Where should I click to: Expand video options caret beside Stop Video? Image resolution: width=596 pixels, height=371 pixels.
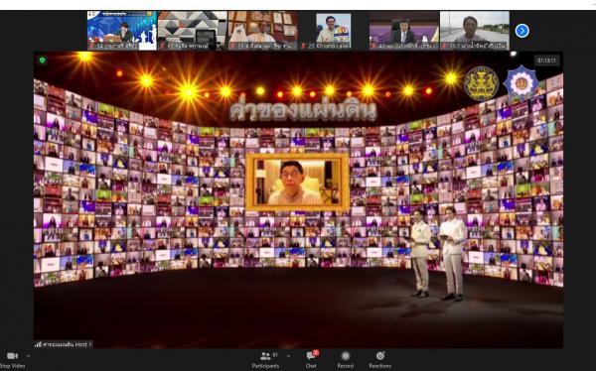pos(28,356)
